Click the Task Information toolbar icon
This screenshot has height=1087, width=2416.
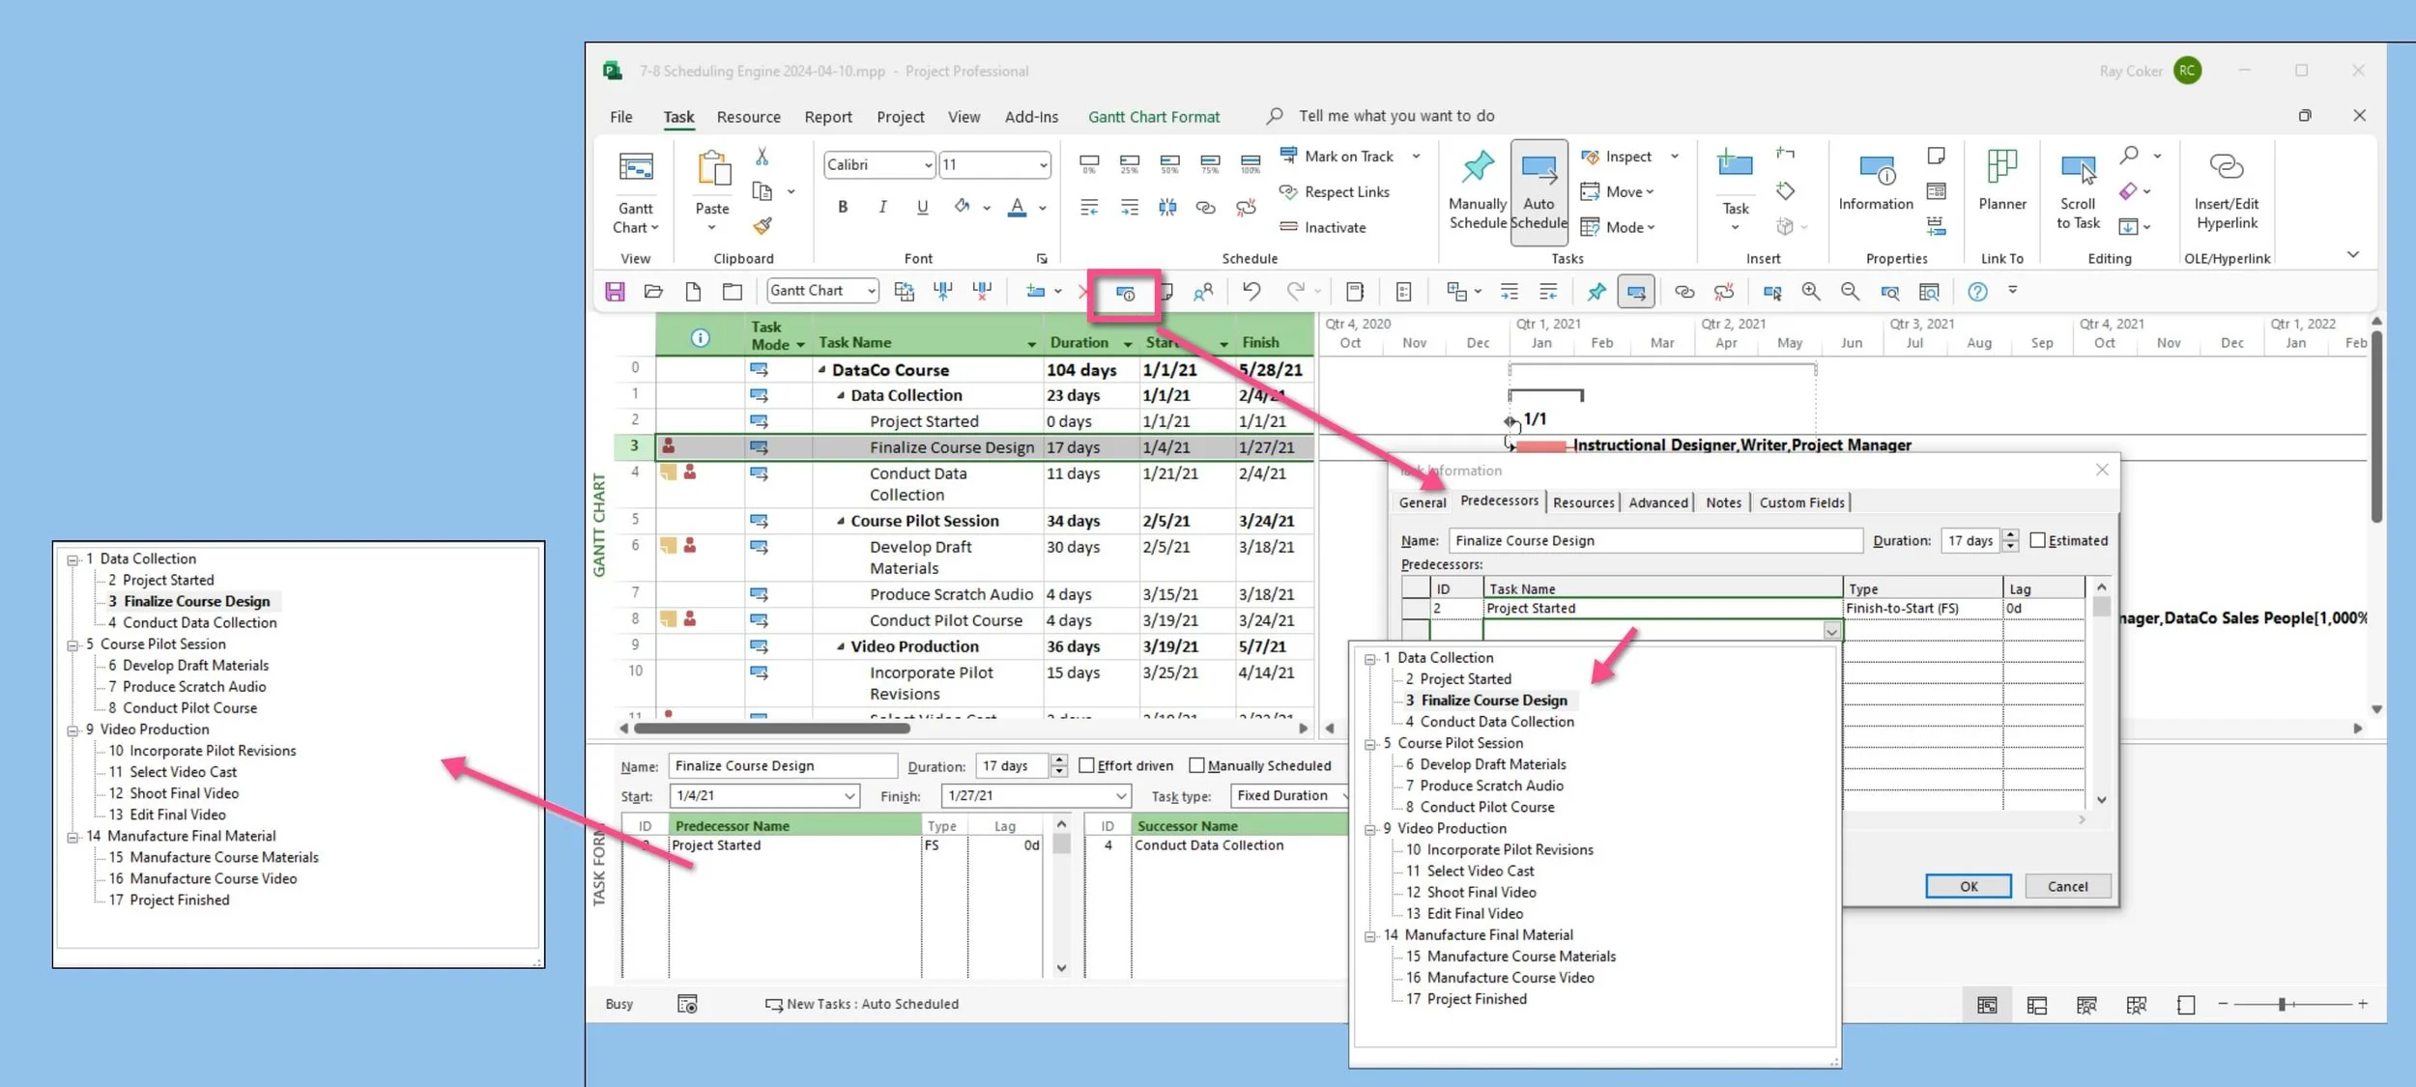tap(1125, 293)
